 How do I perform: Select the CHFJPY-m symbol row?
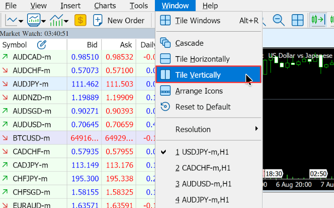(x=78, y=178)
